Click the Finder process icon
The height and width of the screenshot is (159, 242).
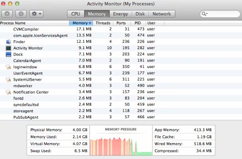[8, 42]
